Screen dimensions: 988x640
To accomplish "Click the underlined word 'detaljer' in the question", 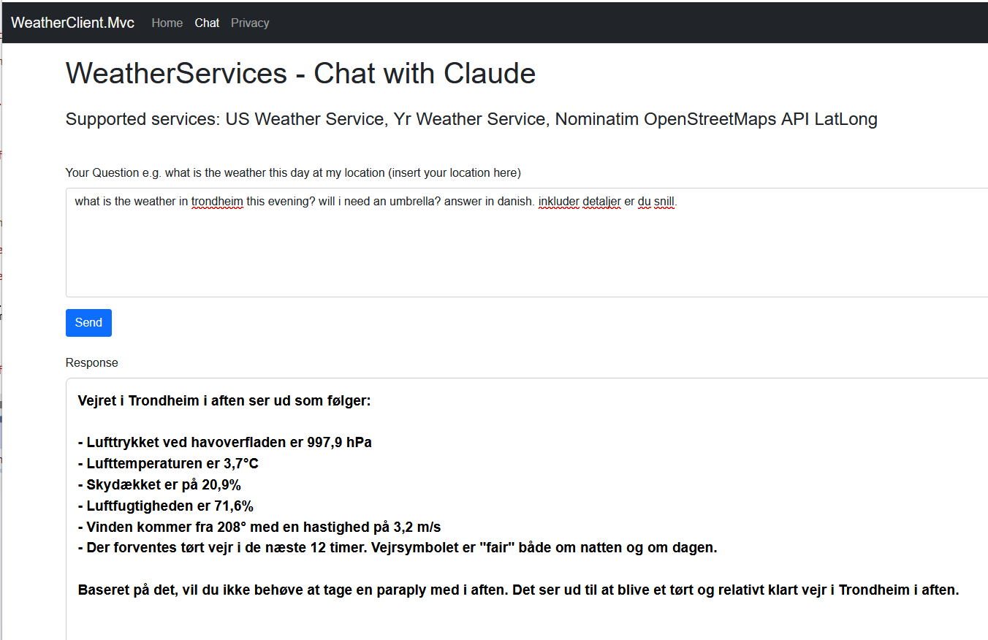I will pyautogui.click(x=601, y=202).
